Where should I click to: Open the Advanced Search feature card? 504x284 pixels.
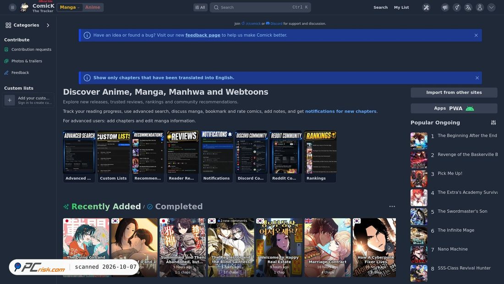[x=79, y=156]
